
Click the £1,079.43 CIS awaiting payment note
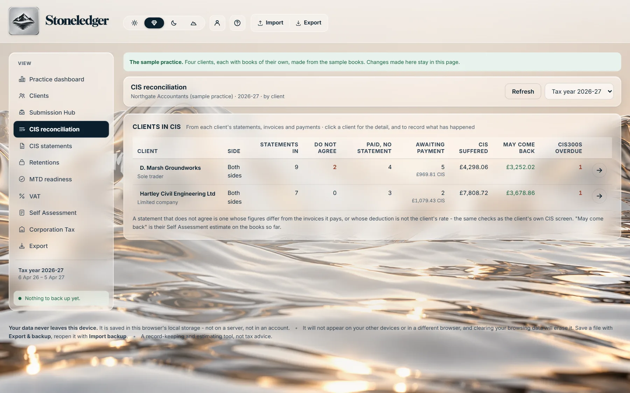tap(428, 201)
